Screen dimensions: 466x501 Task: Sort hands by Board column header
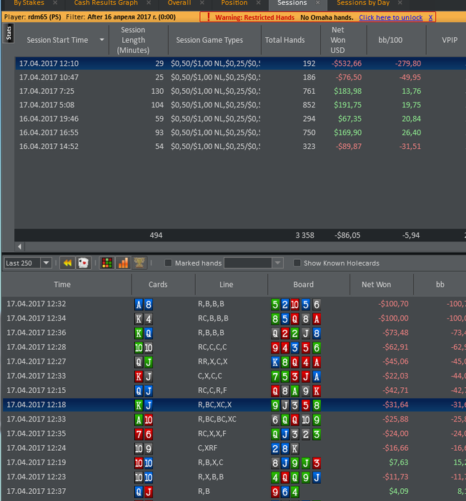pyautogui.click(x=304, y=284)
